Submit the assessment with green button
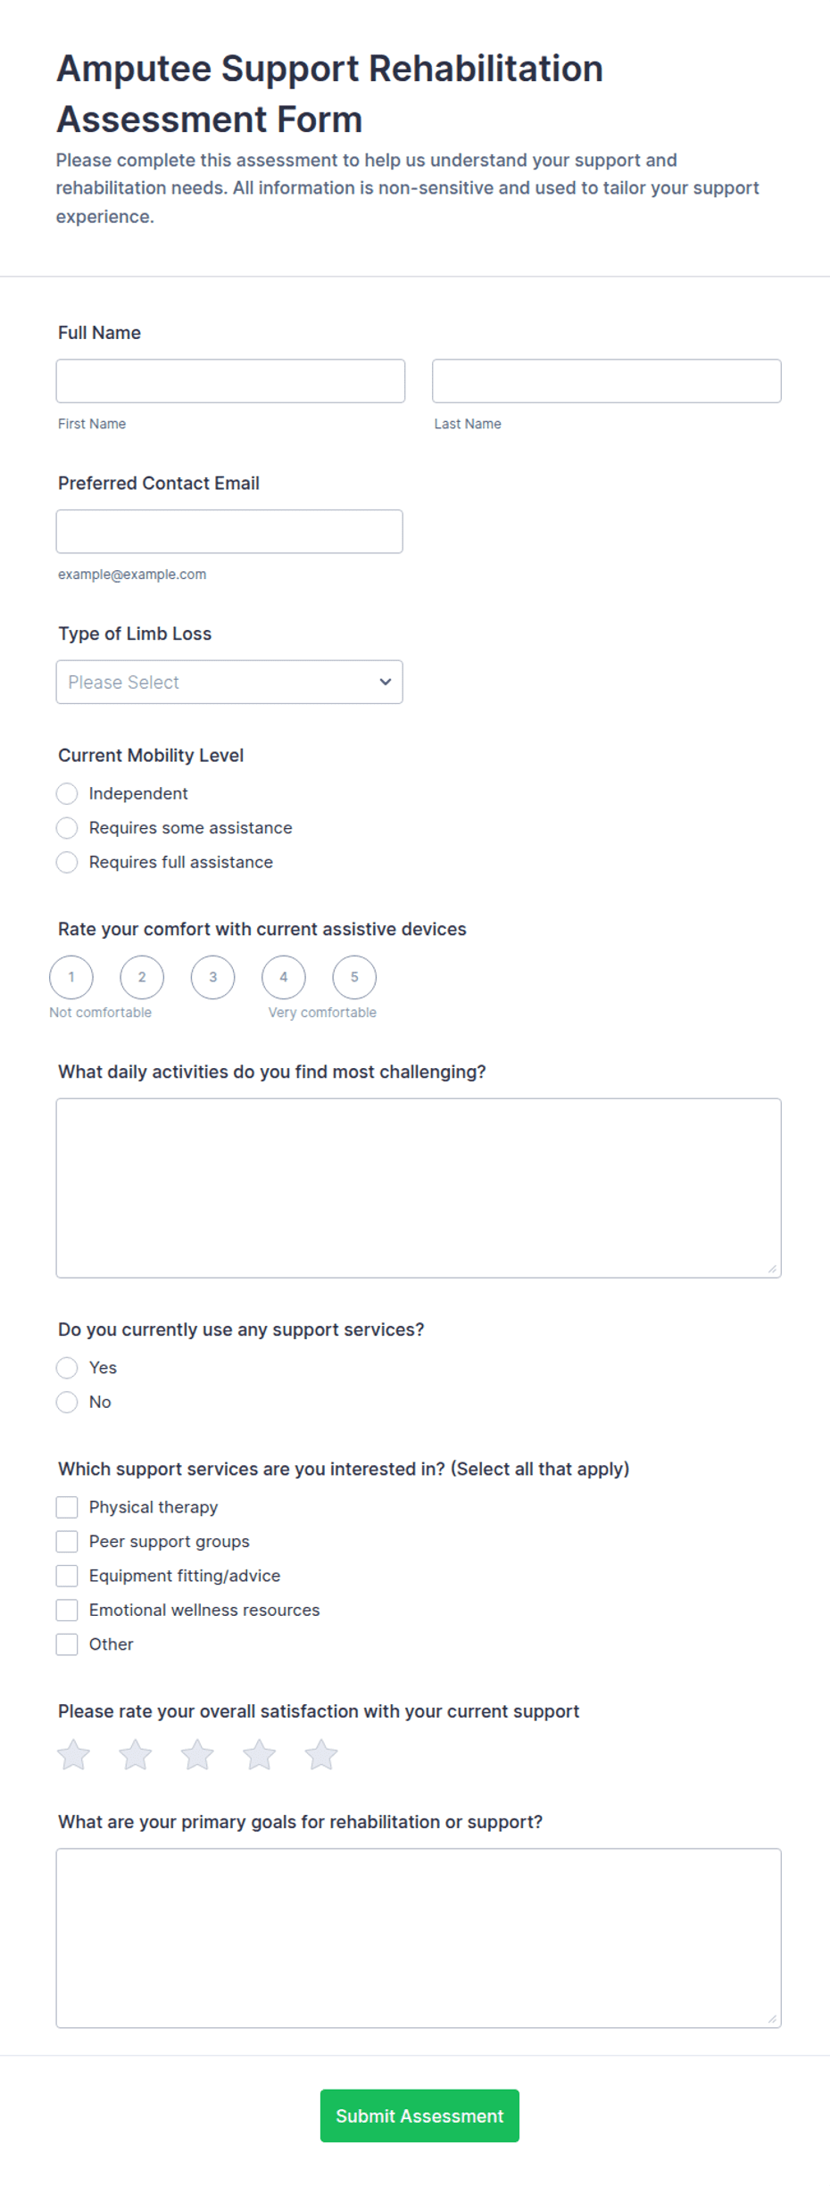830x2186 pixels. coord(419,2116)
